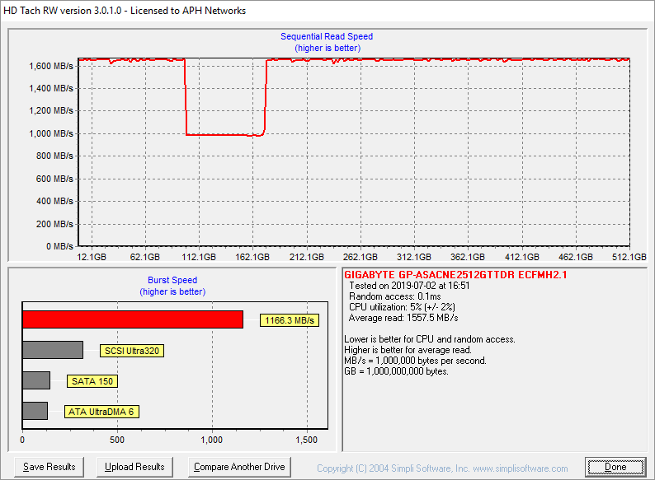Close the window with Done

tap(615, 467)
